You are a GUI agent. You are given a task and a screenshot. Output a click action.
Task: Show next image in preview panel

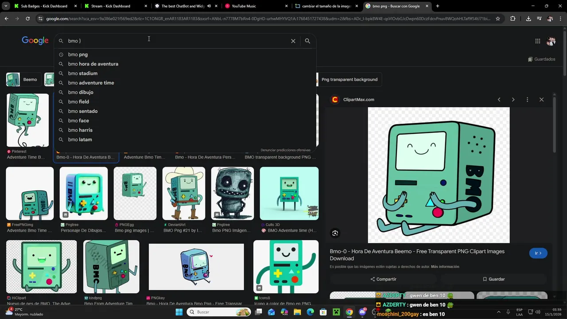coord(513,100)
